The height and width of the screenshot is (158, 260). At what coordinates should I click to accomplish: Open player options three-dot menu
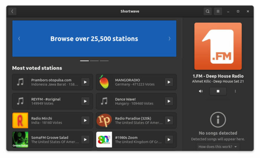[x=235, y=91]
